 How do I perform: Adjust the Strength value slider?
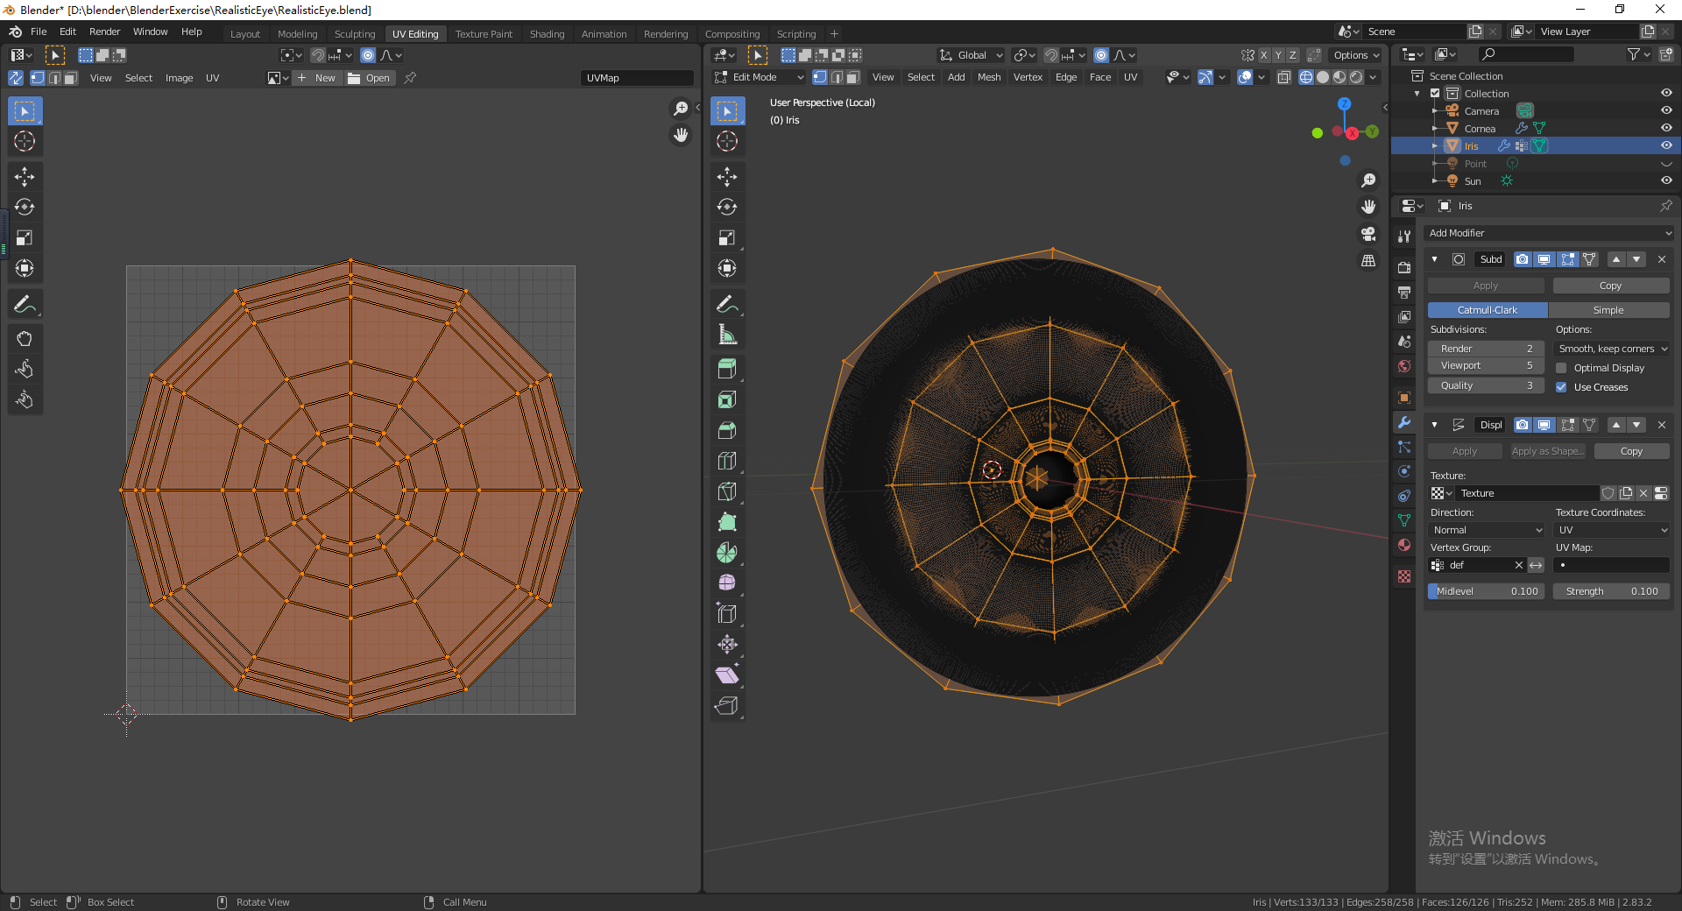point(1611,591)
